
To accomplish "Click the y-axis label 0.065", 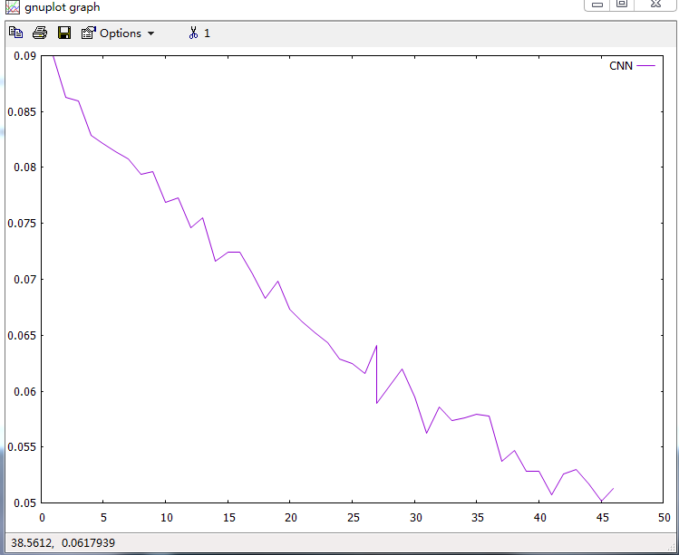I will 22,335.
